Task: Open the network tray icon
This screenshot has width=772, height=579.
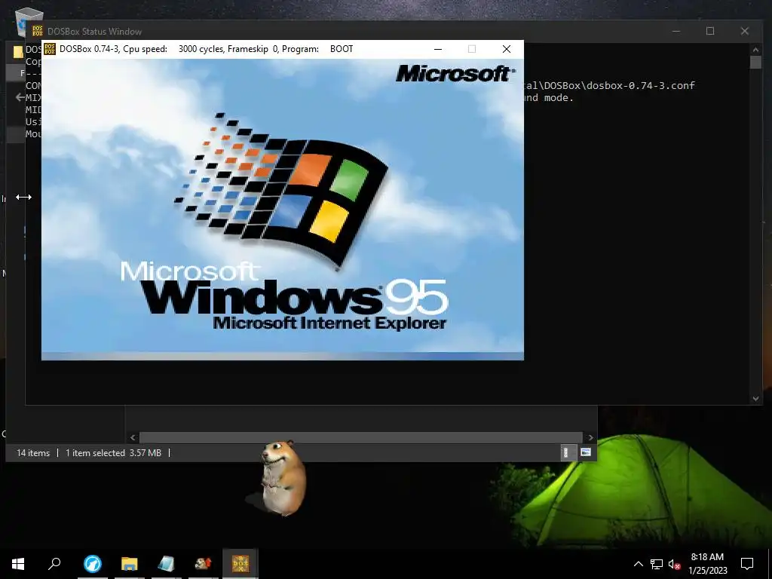Action: click(x=657, y=564)
